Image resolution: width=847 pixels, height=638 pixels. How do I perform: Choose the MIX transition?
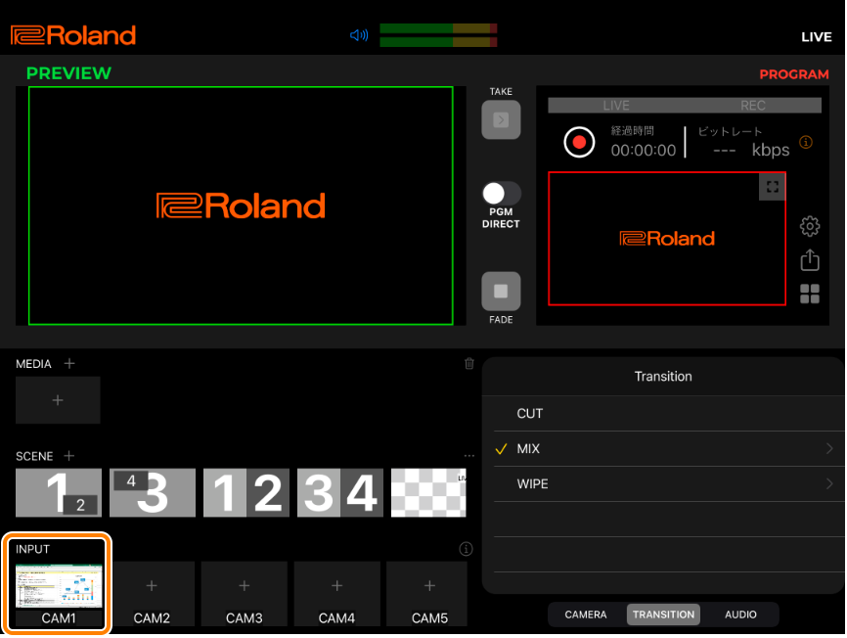click(663, 449)
